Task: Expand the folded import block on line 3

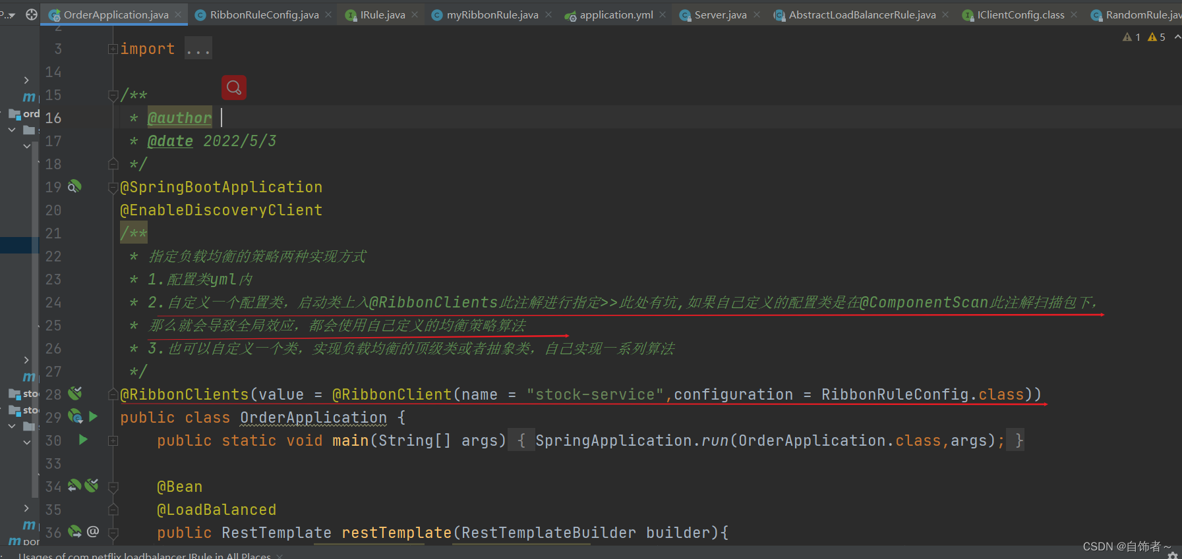Action: 113,49
